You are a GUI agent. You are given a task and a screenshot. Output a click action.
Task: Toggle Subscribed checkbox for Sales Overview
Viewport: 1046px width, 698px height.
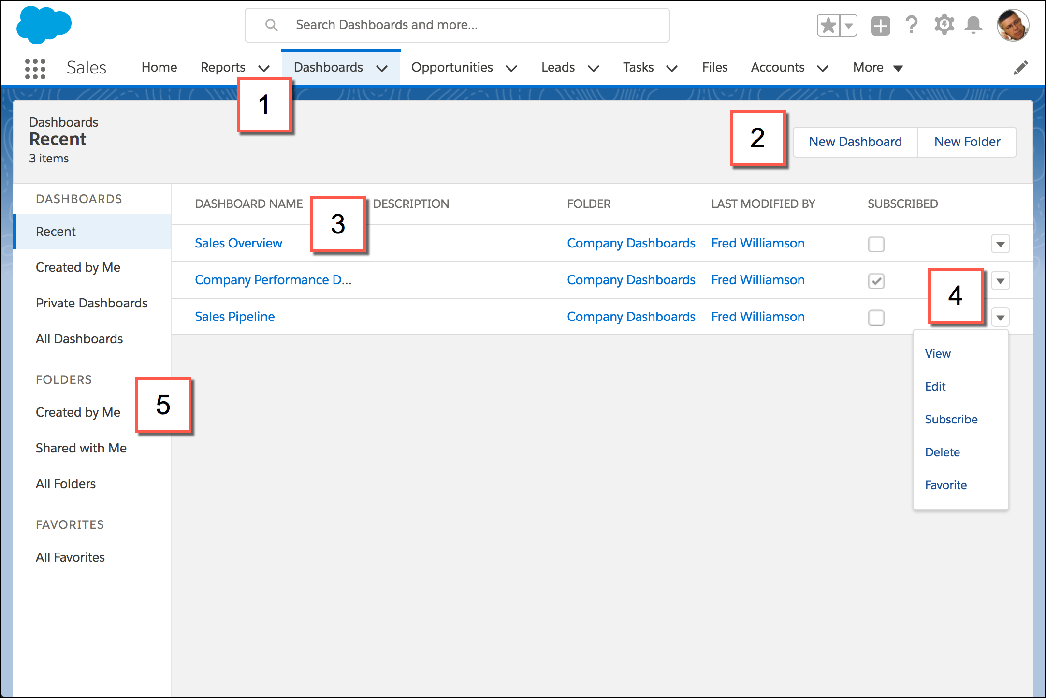[x=876, y=244]
